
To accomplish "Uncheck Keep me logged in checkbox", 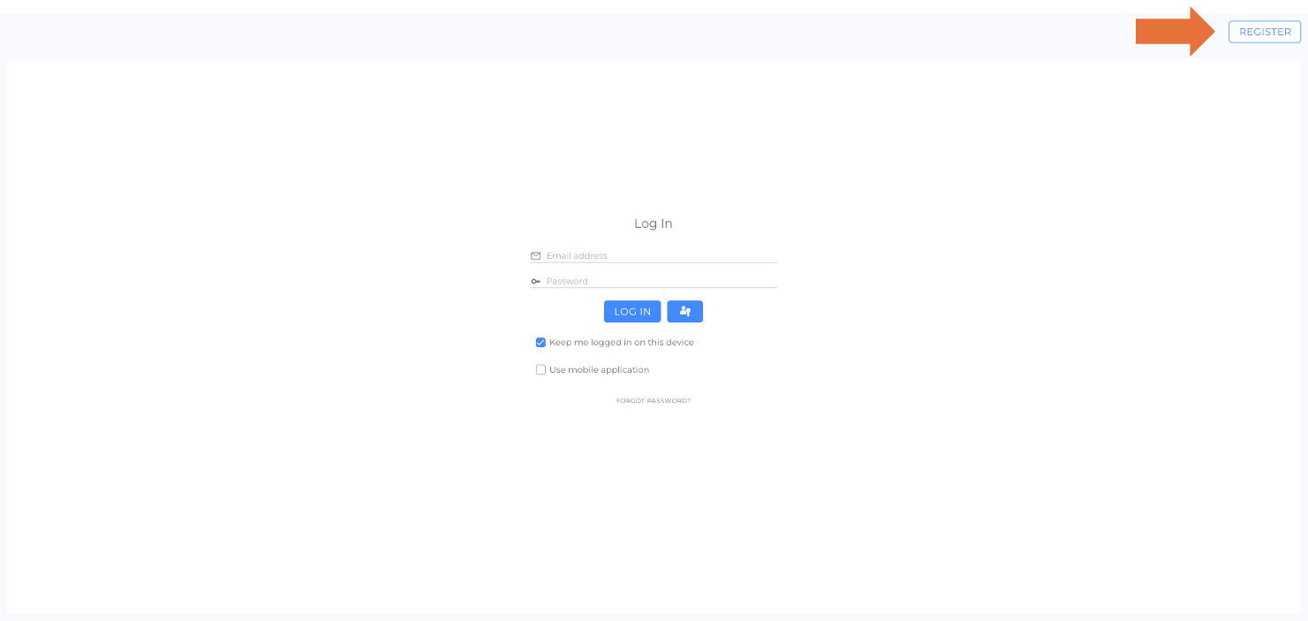I will (541, 343).
